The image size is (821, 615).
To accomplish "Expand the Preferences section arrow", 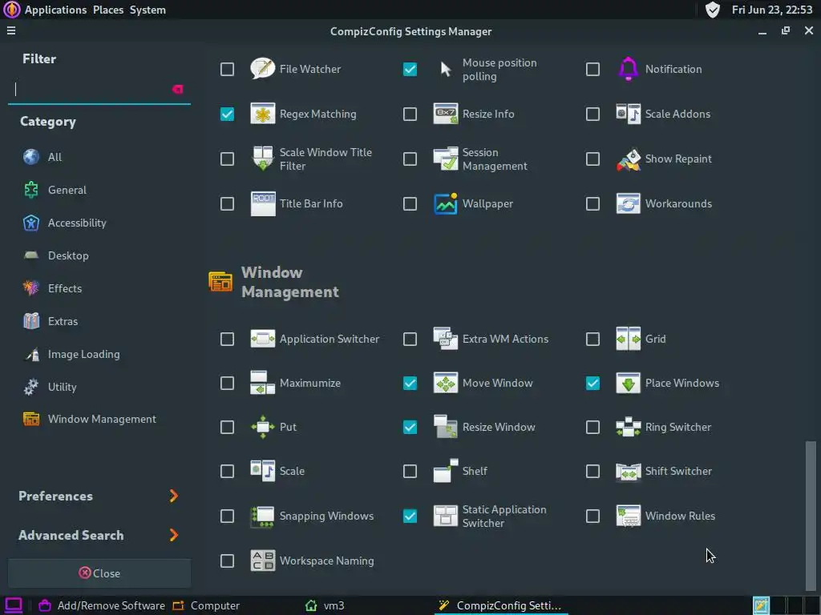I will coord(174,496).
